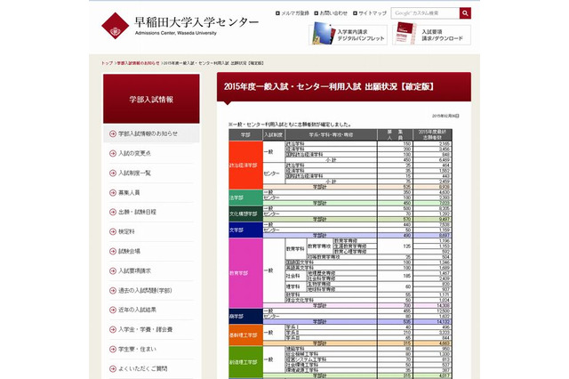Click the 早稲田大学入学センター site title
The width and height of the screenshot is (569, 379).
pos(196,22)
